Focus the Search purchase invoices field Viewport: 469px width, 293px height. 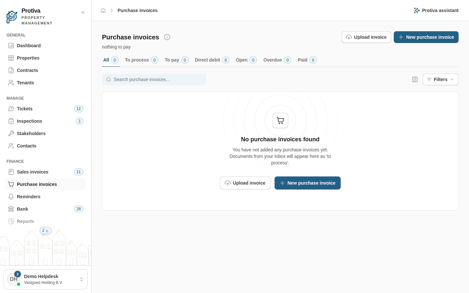pyautogui.click(x=154, y=79)
